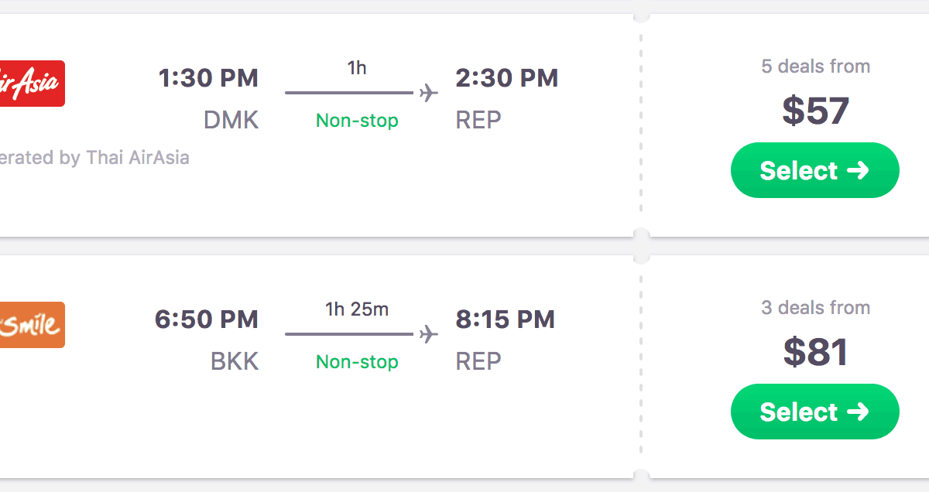929x492 pixels.
Task: Click the 1:30 PM departure time
Action: 208,78
